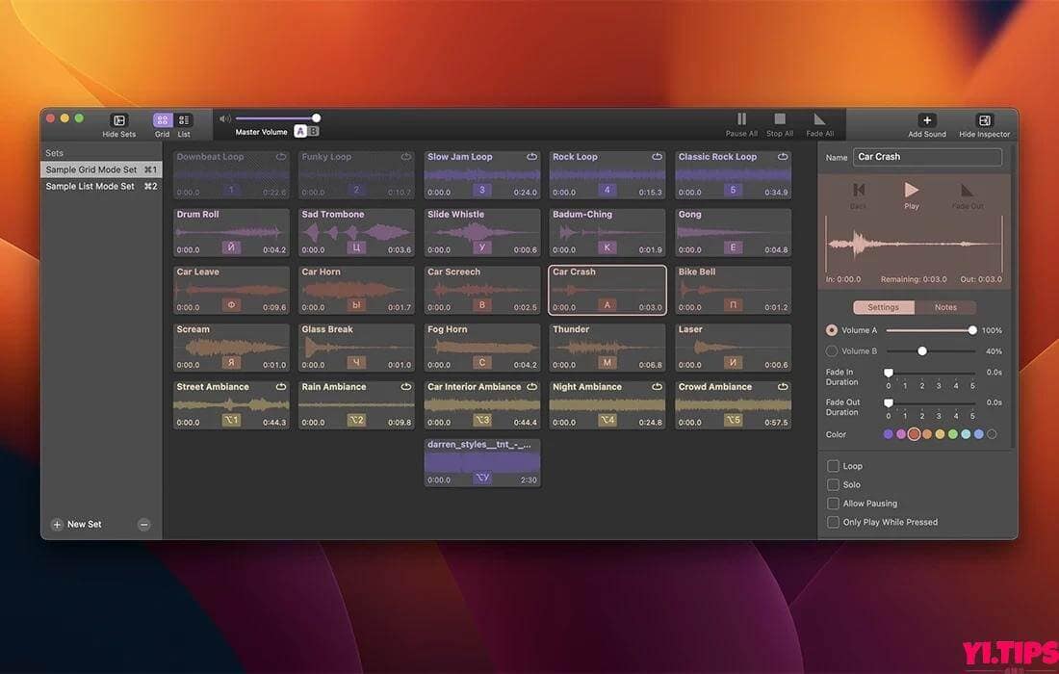Enable Solo for Car Crash
The height and width of the screenshot is (674, 1059).
(833, 484)
